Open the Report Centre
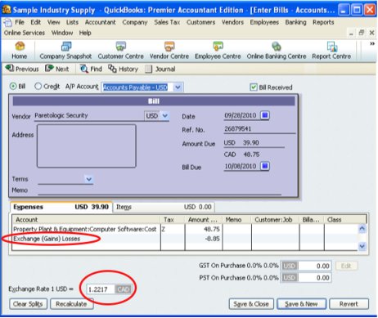The height and width of the screenshot is (318, 378). click(x=331, y=51)
